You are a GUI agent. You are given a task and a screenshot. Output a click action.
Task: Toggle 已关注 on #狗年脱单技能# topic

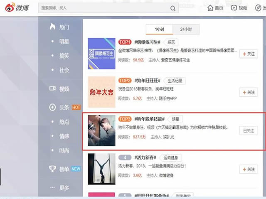249,130
